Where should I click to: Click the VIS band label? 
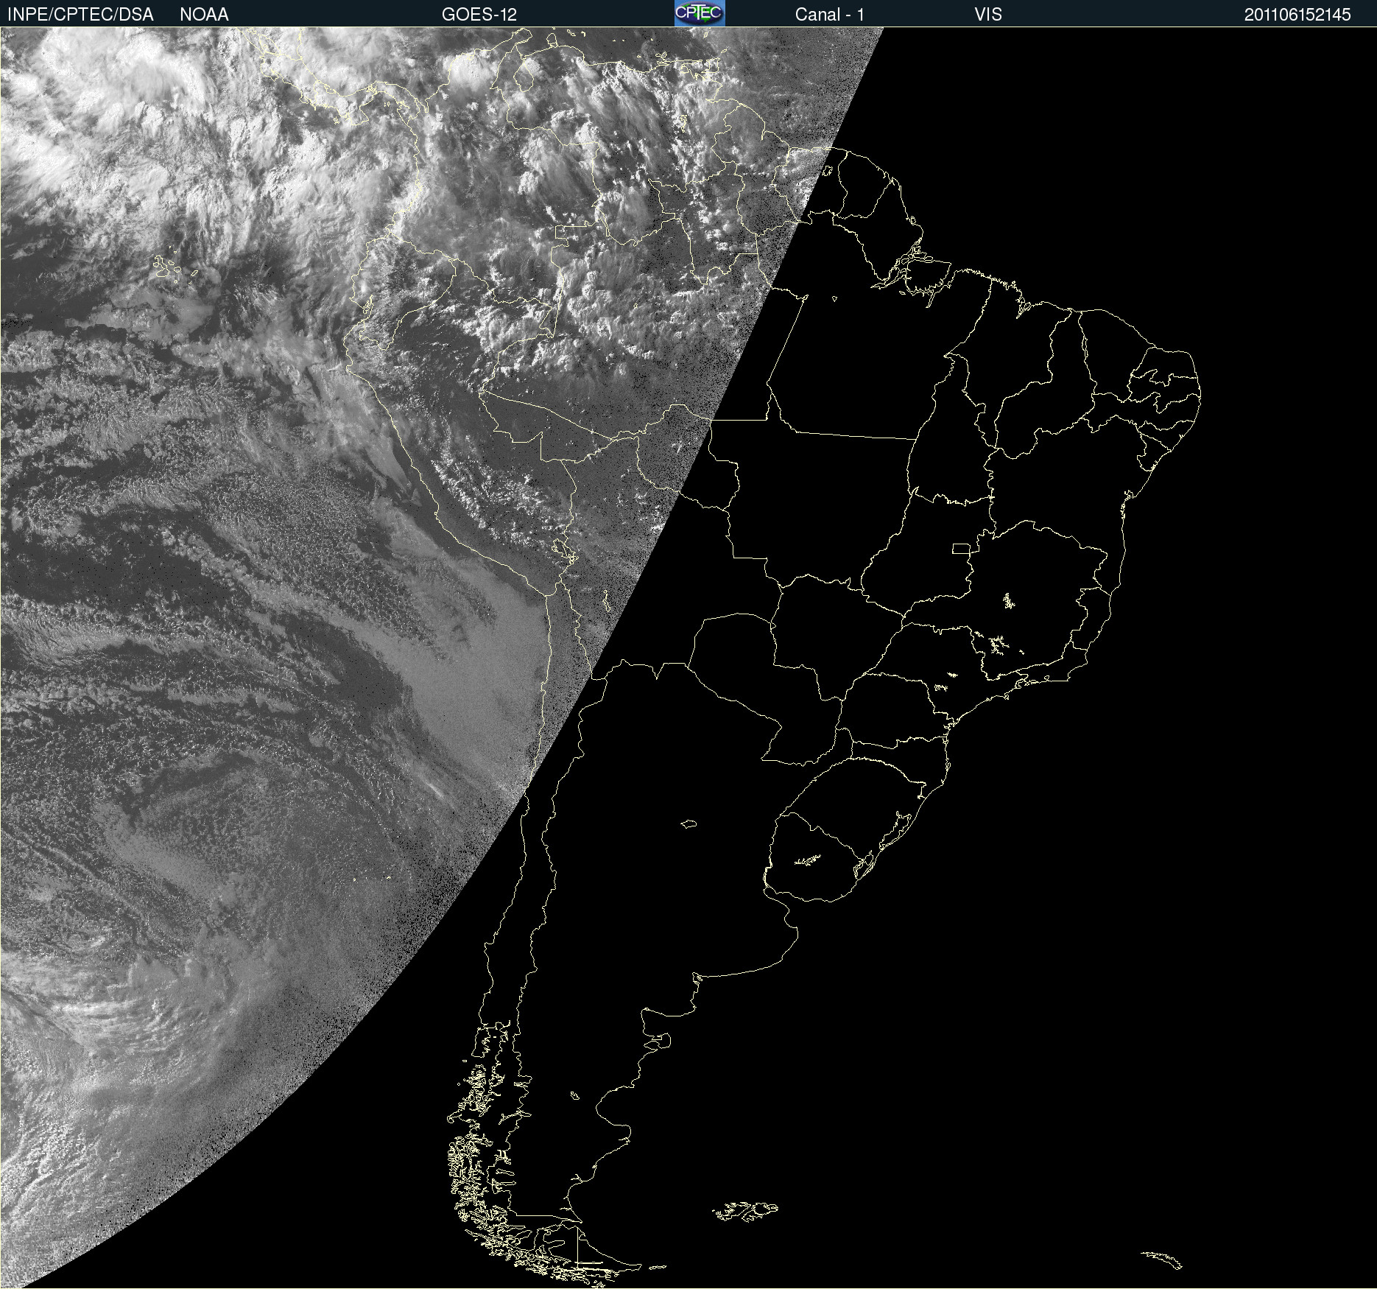coord(988,15)
